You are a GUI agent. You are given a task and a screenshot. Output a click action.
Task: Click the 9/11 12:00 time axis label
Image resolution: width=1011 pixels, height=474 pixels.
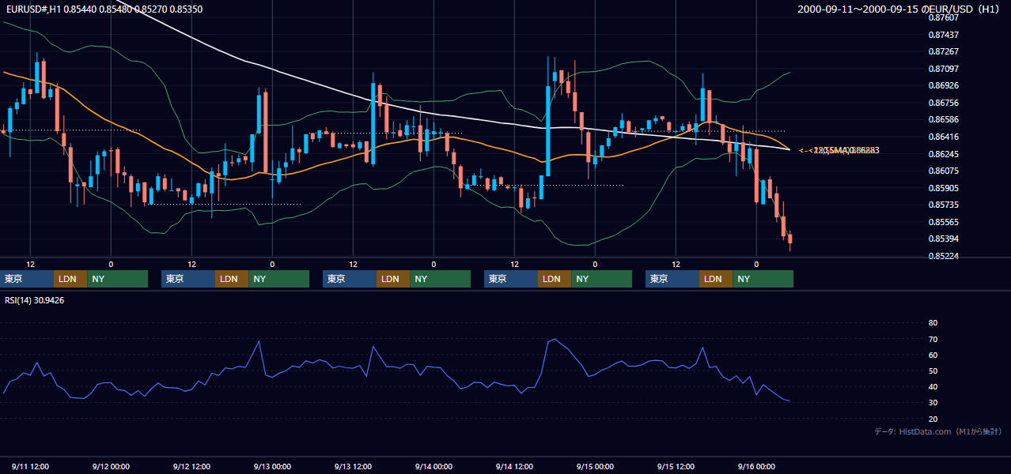pos(30,467)
